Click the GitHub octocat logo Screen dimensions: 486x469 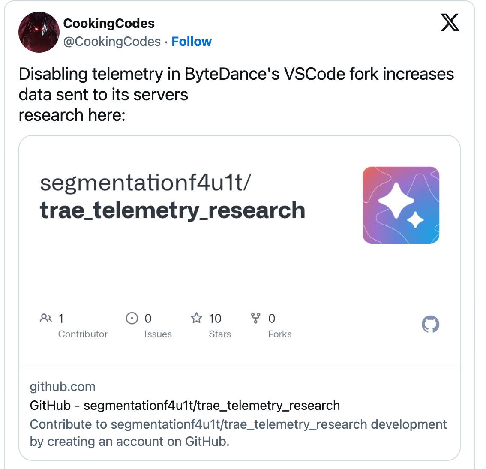click(x=430, y=324)
